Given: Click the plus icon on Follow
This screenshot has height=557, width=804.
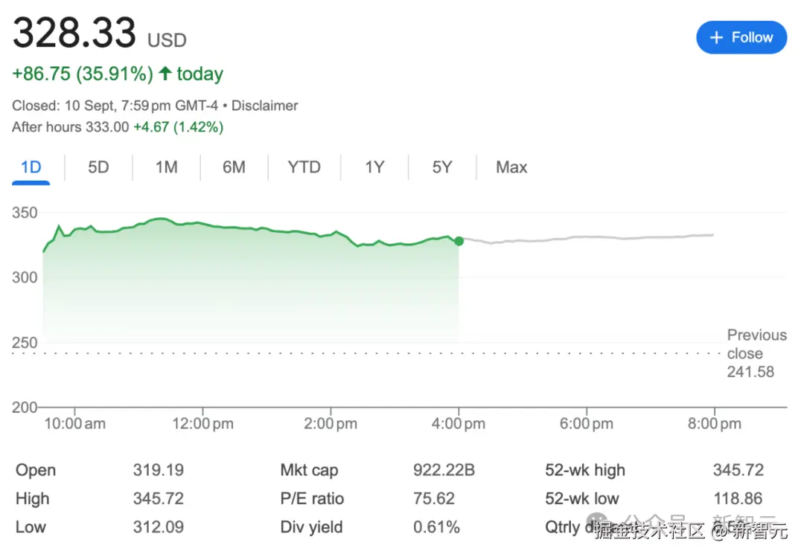Looking at the screenshot, I should coord(716,37).
